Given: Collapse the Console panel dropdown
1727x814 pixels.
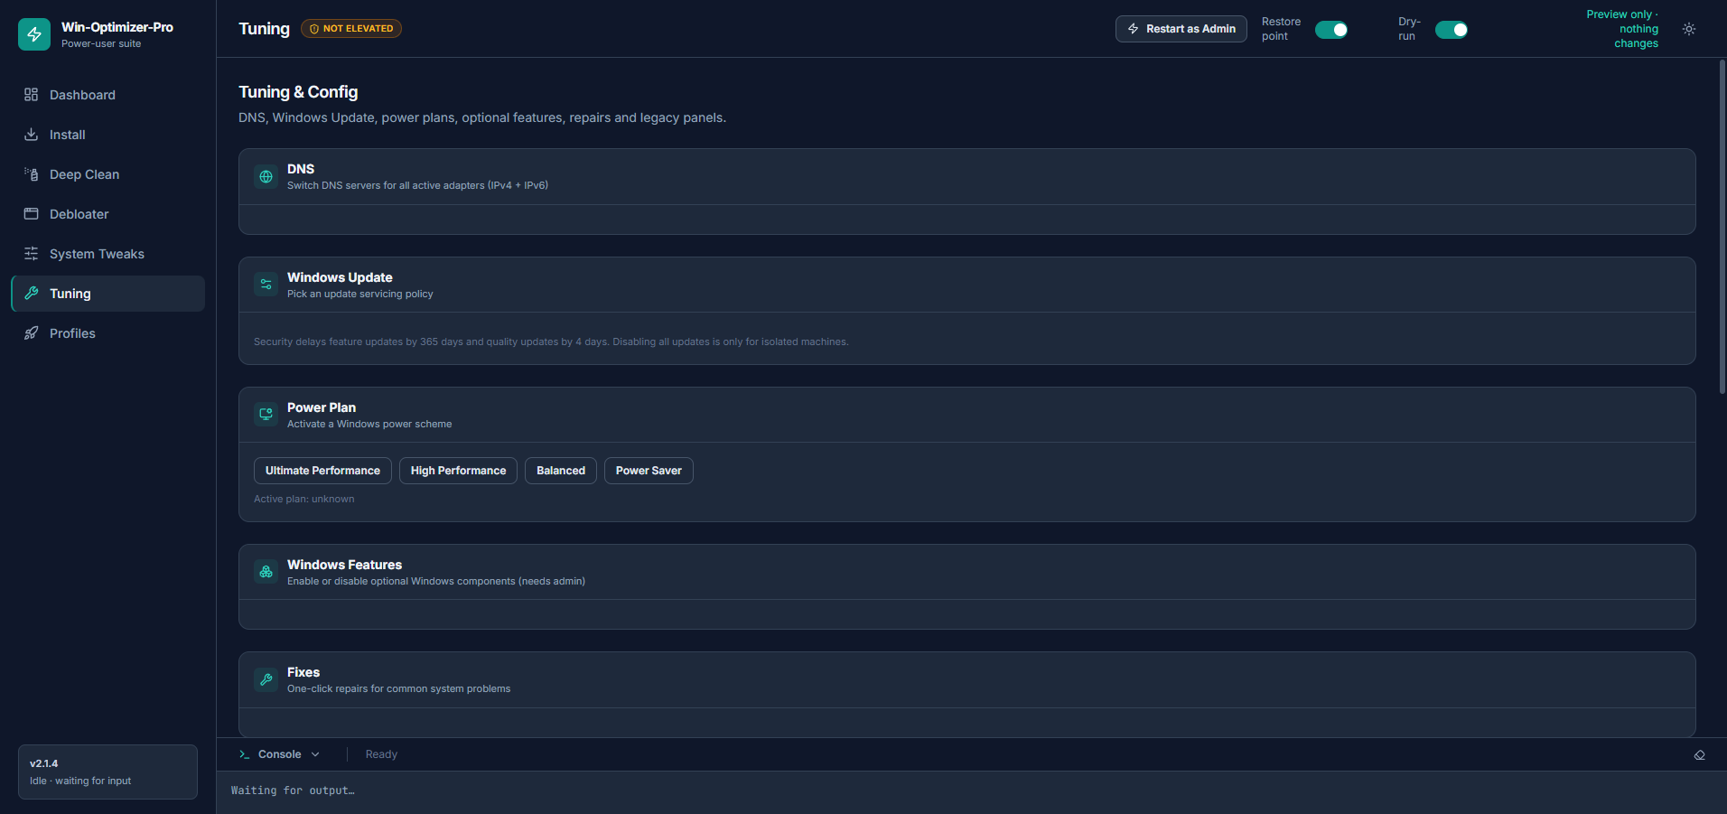Looking at the screenshot, I should tap(280, 754).
